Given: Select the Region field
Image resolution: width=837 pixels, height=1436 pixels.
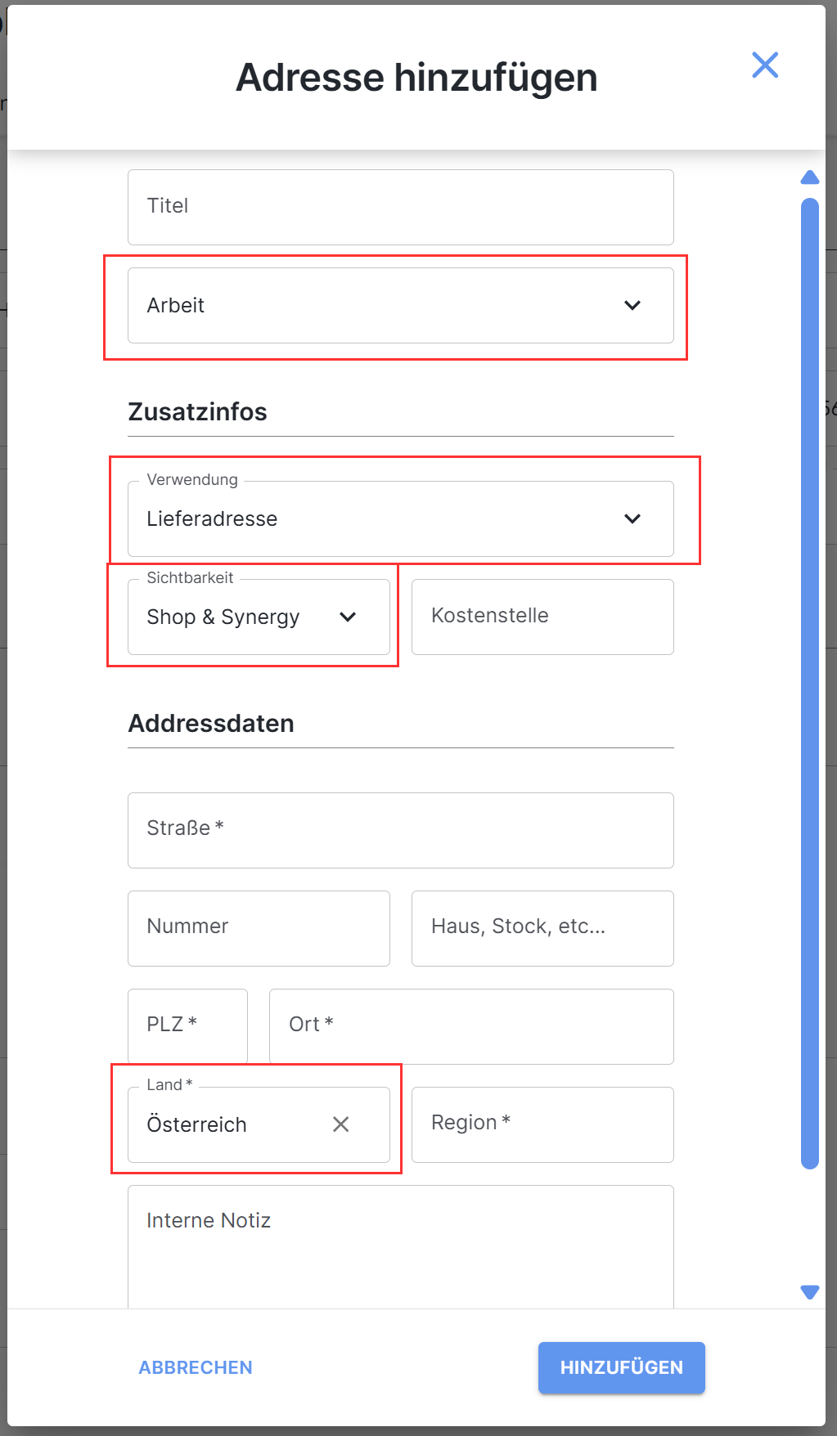Looking at the screenshot, I should click(542, 1124).
